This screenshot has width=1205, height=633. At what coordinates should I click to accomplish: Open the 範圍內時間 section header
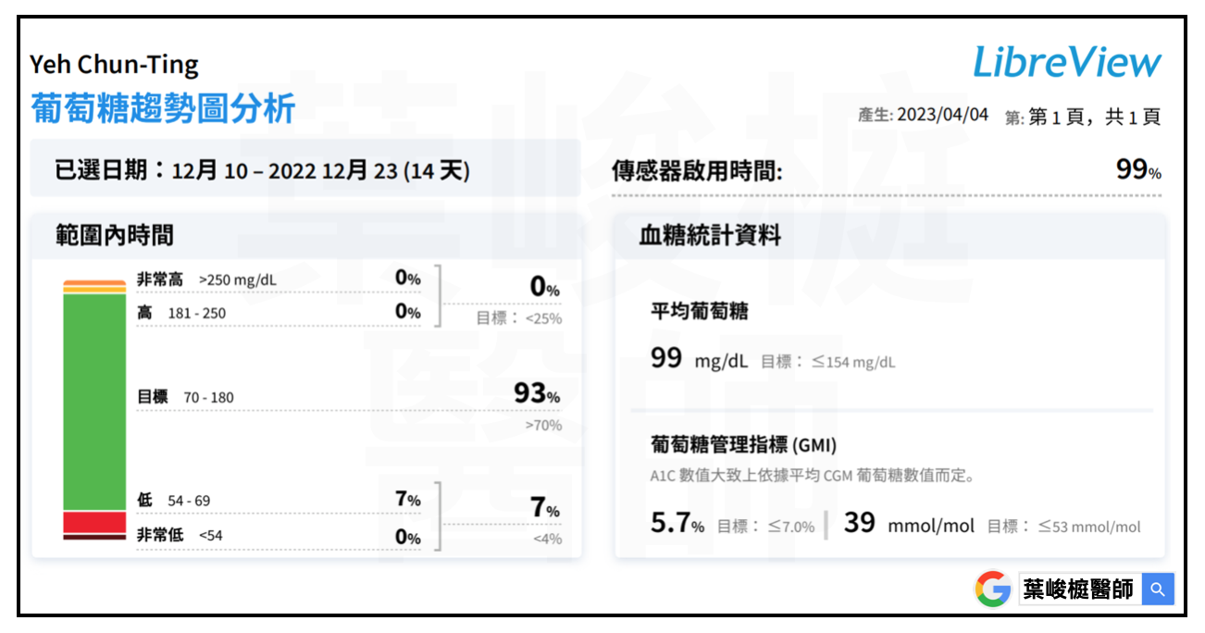click(x=115, y=235)
